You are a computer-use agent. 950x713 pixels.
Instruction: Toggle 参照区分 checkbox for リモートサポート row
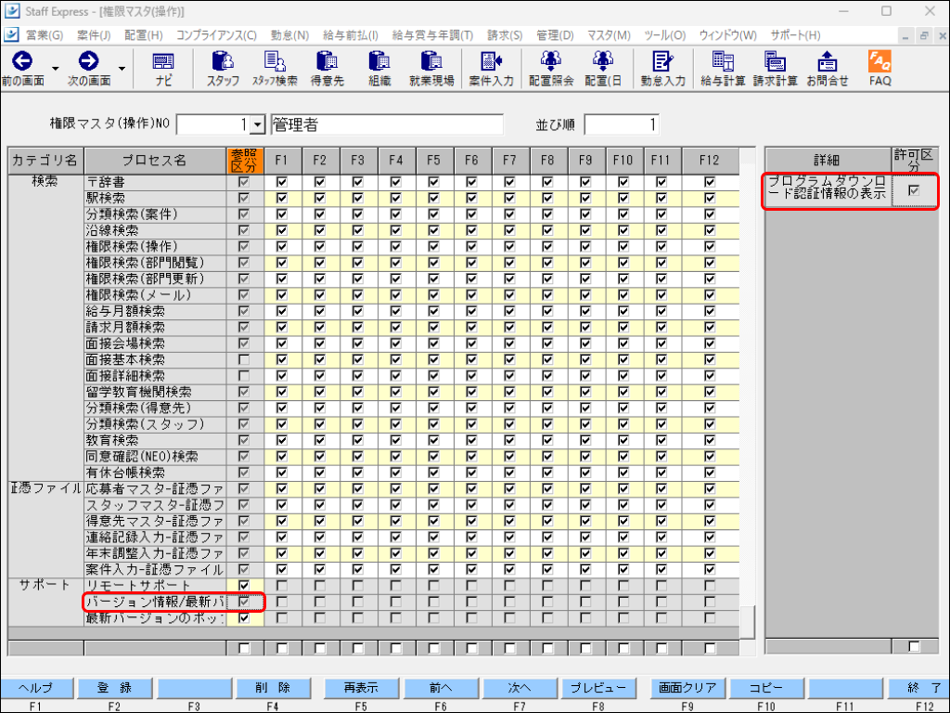(244, 586)
